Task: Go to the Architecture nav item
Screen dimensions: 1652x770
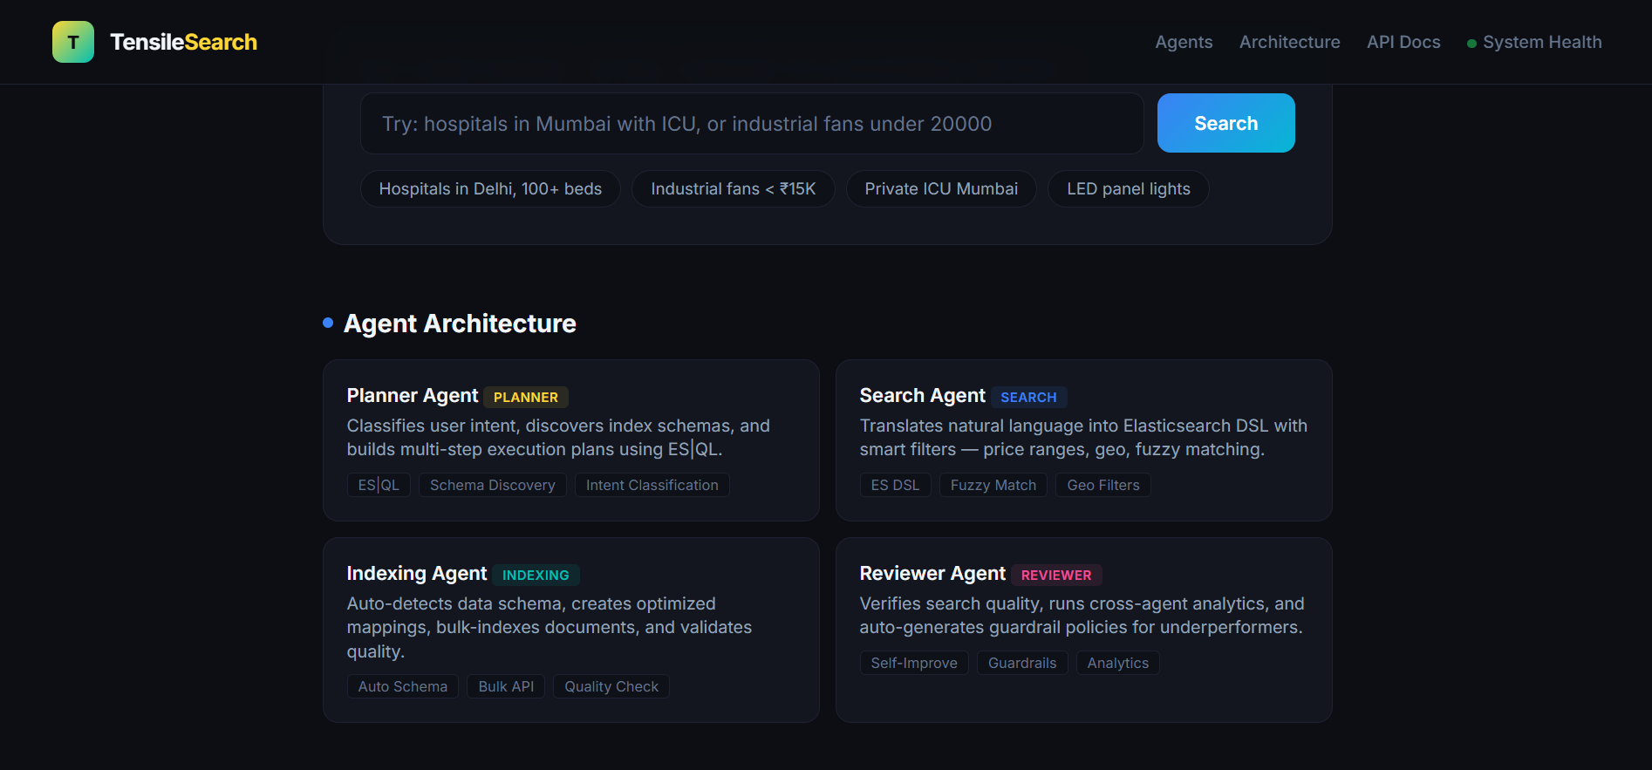Action: pyautogui.click(x=1289, y=42)
